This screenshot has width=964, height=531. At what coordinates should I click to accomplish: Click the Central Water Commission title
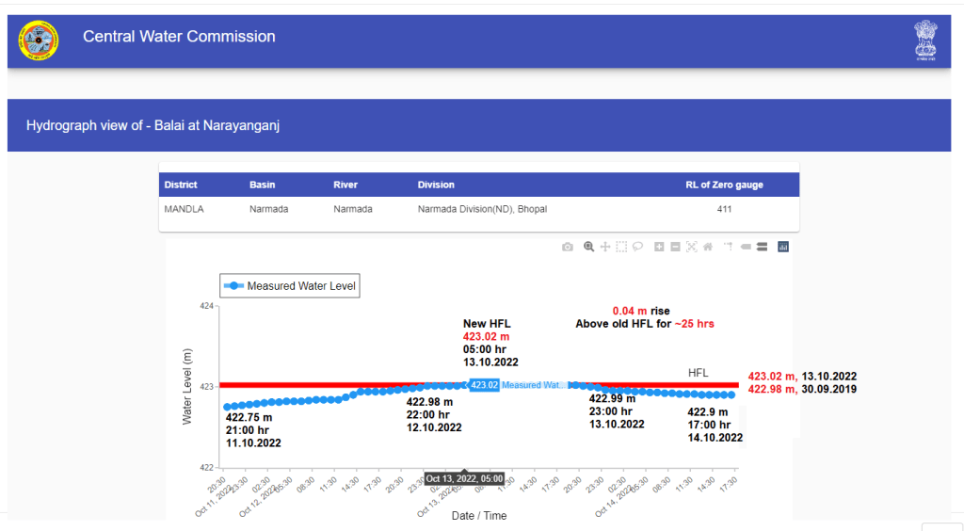coord(179,37)
